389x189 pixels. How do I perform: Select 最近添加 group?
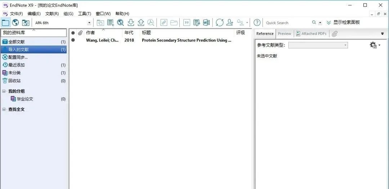34,65
